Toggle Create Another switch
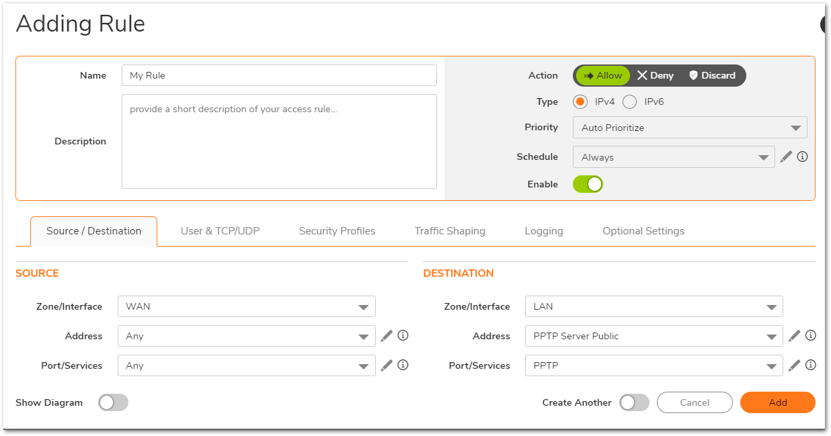The height and width of the screenshot is (436, 831). coord(634,402)
